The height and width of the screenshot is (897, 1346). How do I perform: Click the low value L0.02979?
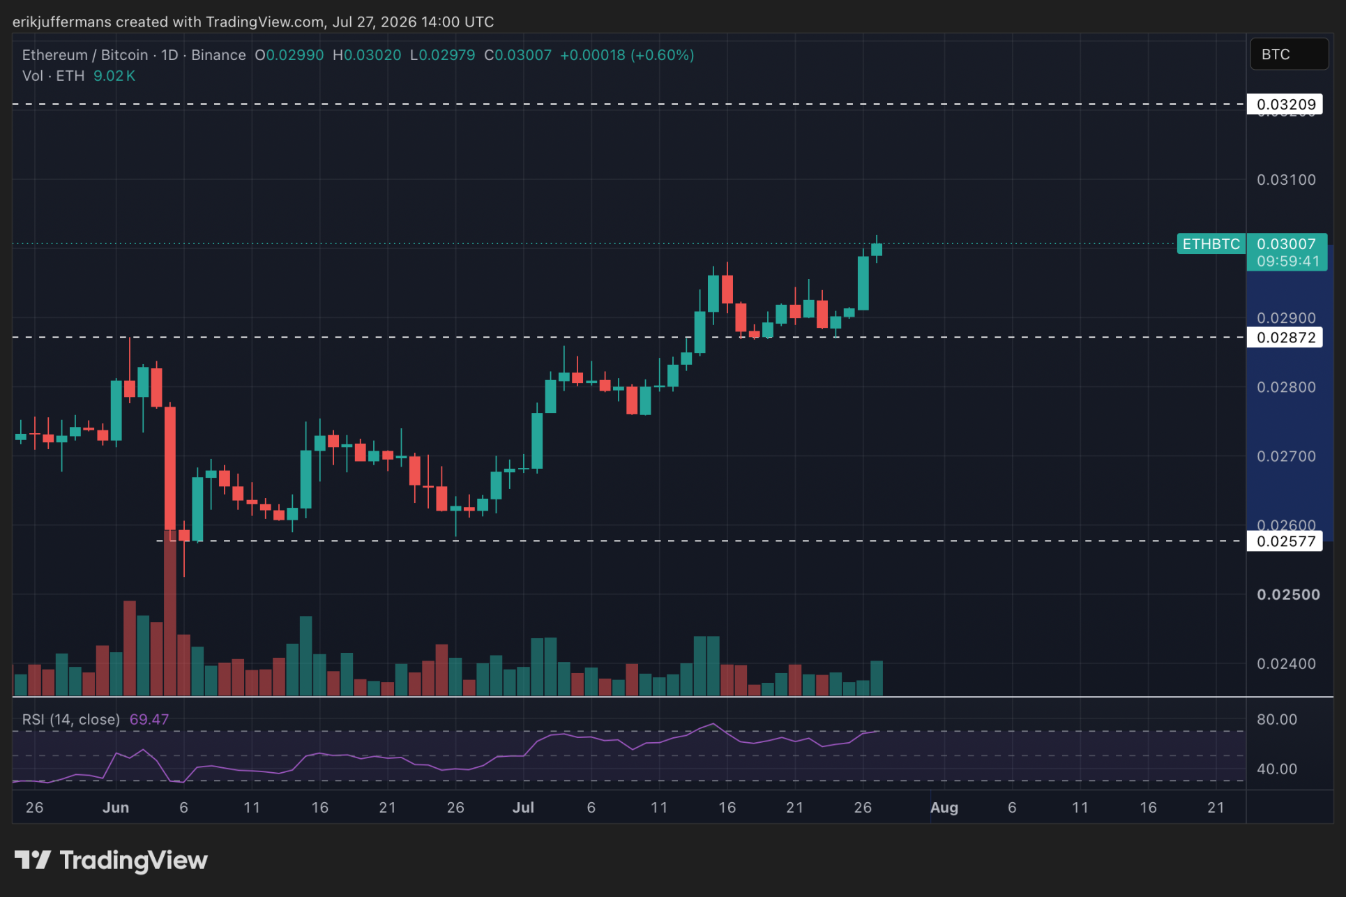click(443, 55)
